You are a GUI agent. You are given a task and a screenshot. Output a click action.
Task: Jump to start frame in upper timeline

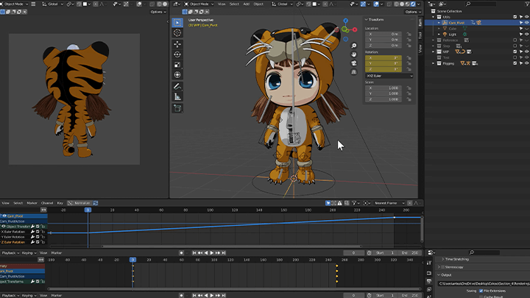coord(194,252)
